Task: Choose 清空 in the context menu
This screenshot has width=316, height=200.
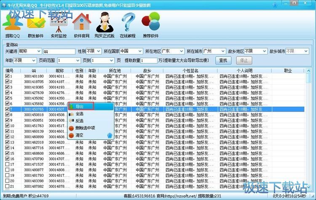Action: point(80,135)
